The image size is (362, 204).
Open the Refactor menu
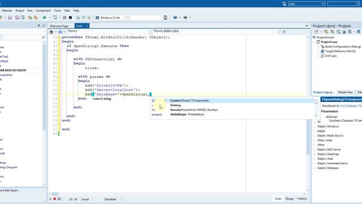pos(7,11)
